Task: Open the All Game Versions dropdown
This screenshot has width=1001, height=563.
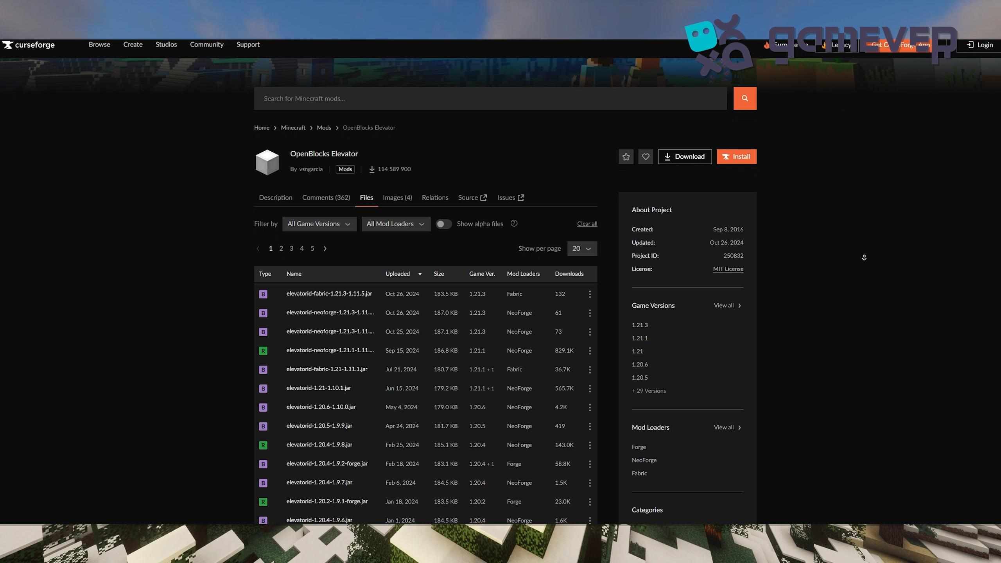Action: point(319,224)
